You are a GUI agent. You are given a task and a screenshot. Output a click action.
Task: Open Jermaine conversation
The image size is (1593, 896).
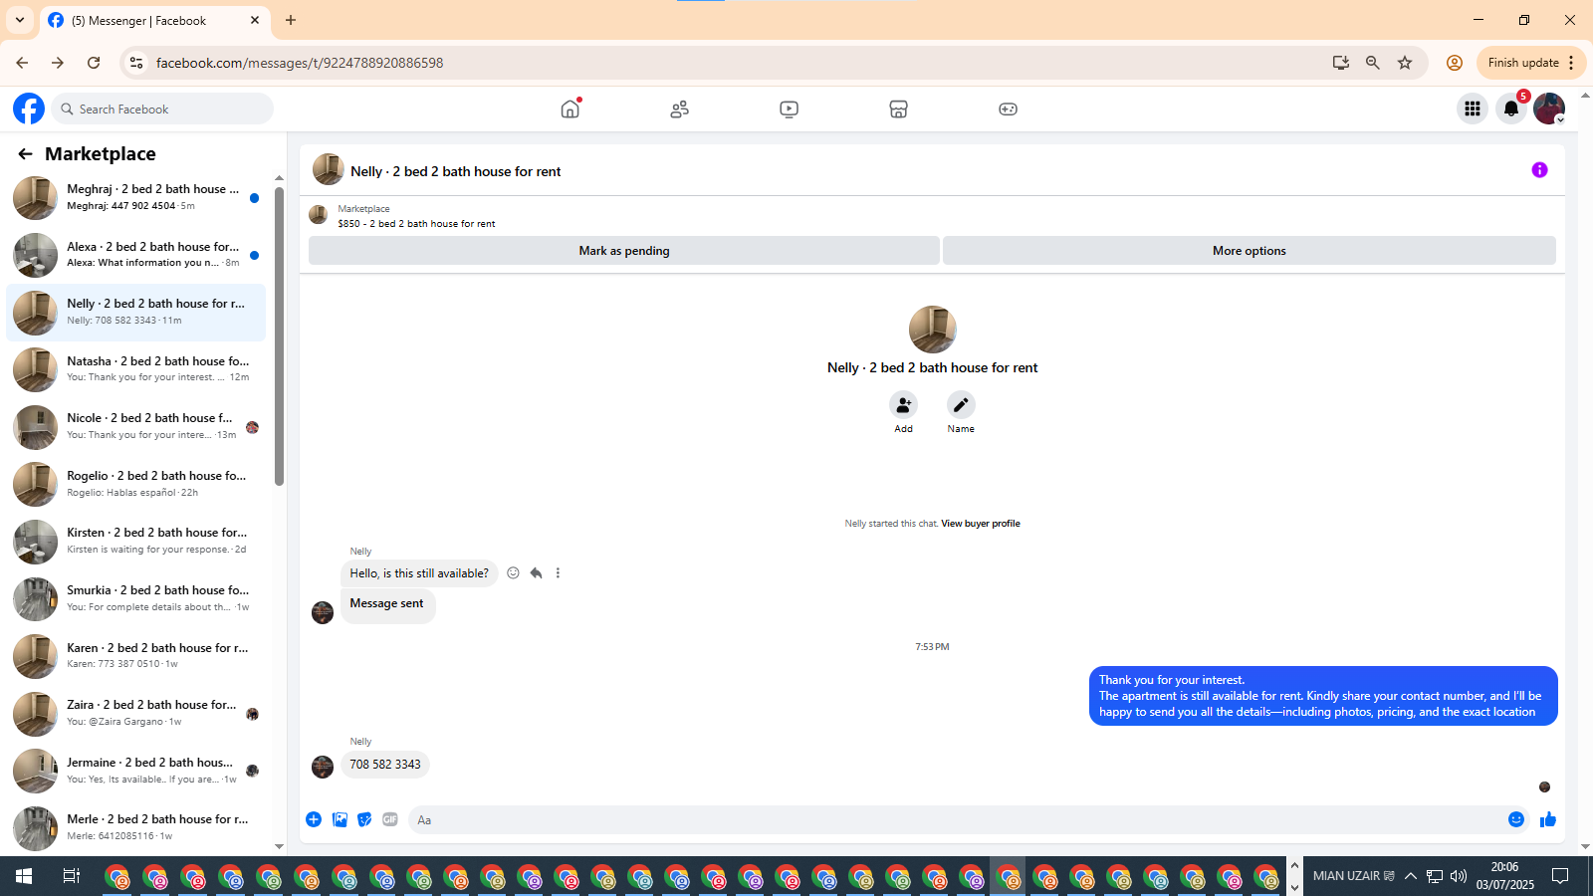click(x=136, y=771)
